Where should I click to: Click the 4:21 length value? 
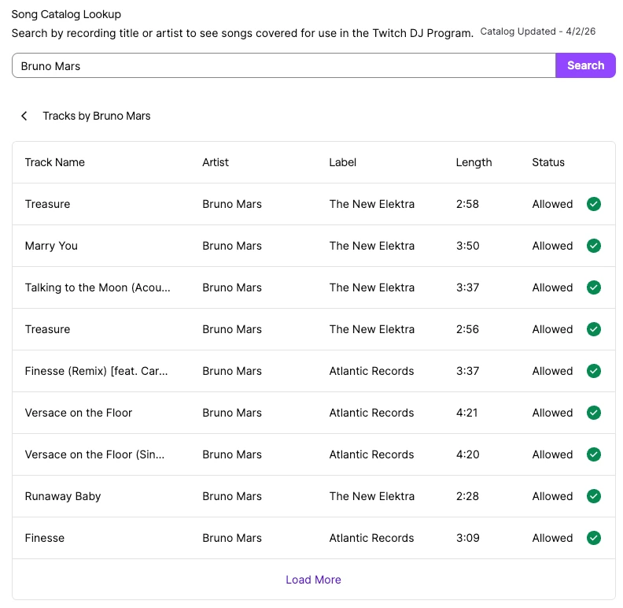(466, 413)
